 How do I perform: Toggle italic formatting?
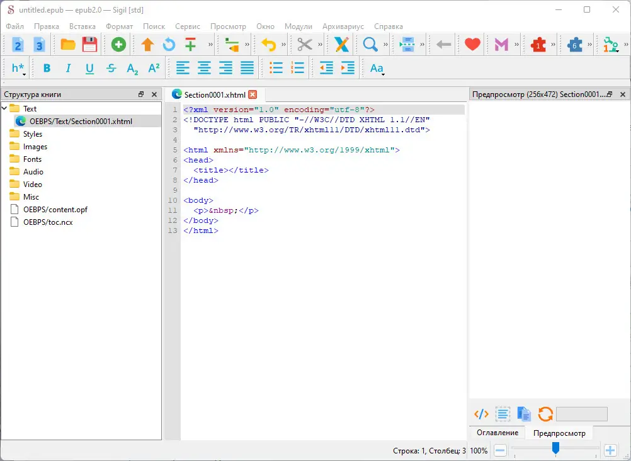pos(68,69)
